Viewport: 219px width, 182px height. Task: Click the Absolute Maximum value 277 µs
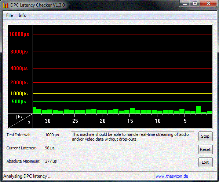[x=51, y=161]
